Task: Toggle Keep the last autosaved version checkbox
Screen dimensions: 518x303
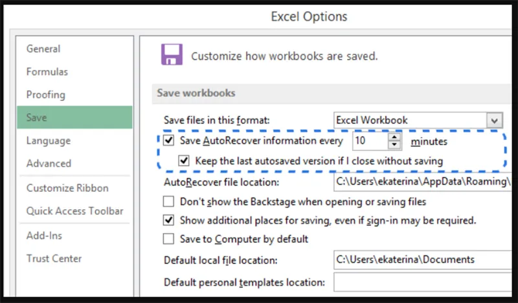Action: coord(184,161)
